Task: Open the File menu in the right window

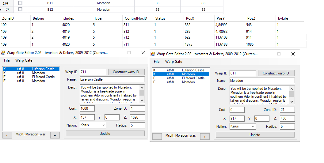Action: tap(157, 62)
